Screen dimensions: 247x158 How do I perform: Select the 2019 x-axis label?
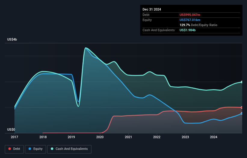point(71,137)
